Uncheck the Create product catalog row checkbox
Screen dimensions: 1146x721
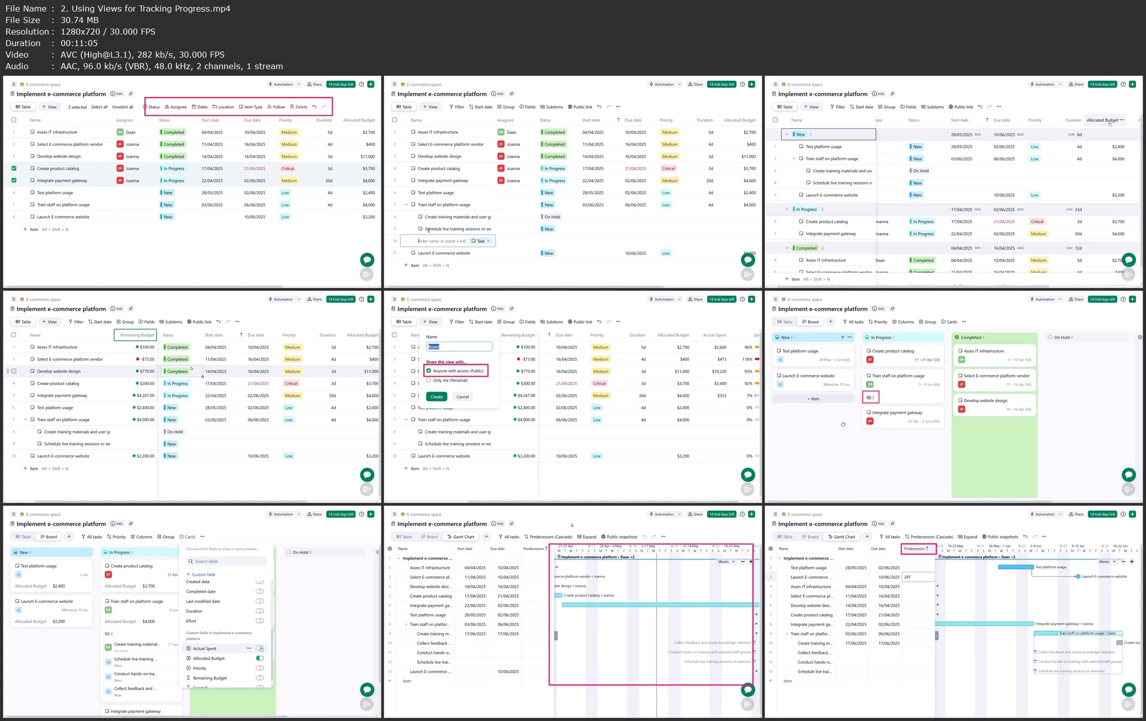[14, 168]
